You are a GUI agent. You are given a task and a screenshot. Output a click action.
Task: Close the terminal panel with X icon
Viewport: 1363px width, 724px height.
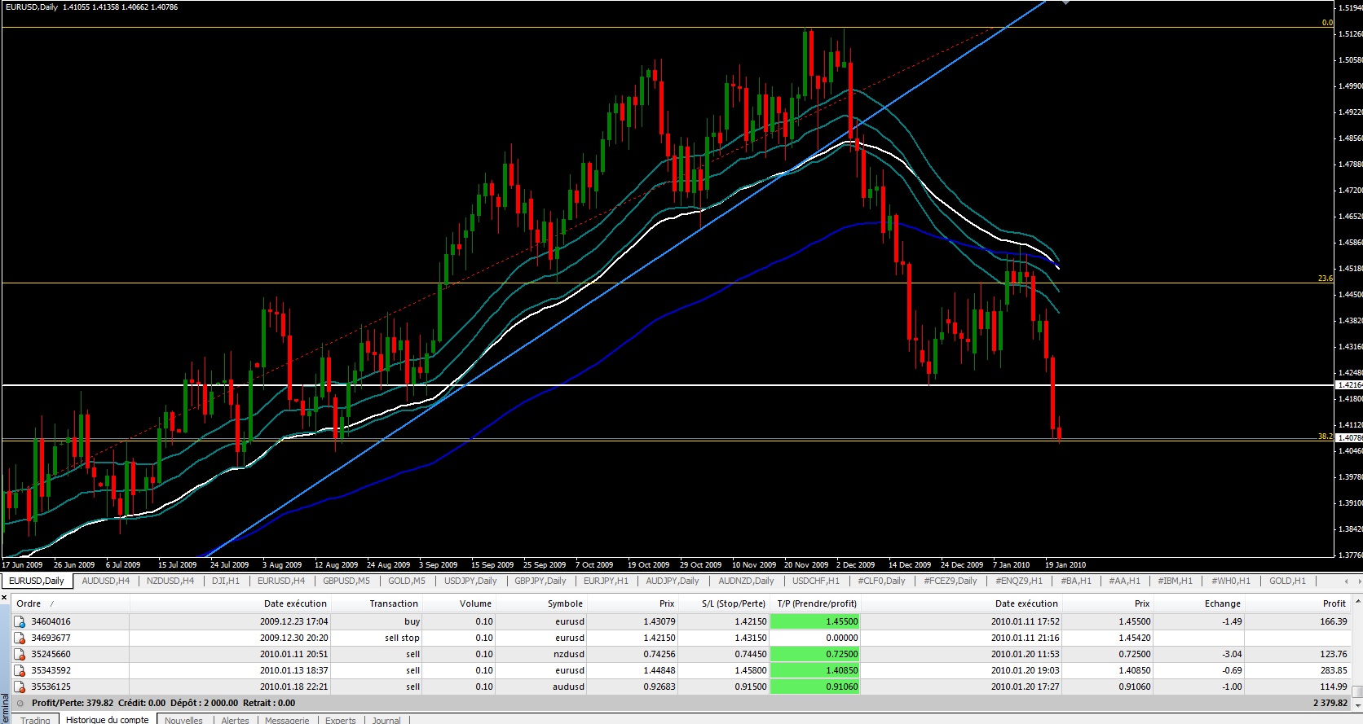[4, 598]
